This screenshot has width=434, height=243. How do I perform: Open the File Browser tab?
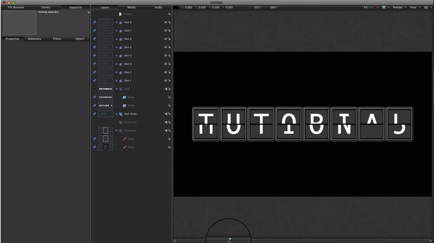coord(16,7)
